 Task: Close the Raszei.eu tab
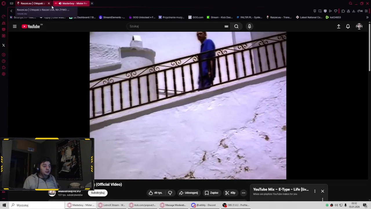pos(49,3)
